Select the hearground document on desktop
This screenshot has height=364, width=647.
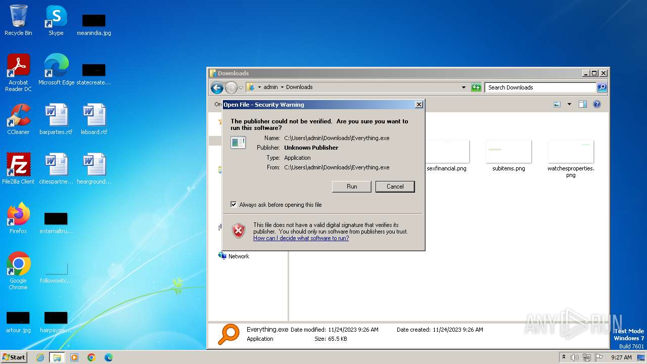coord(94,168)
